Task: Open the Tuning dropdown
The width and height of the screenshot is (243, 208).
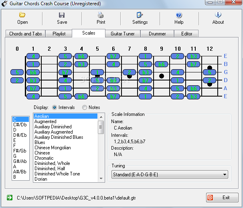Action: (x=170, y=175)
